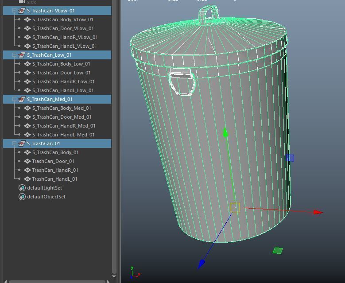The image size is (345, 283).
Task: Select S_TrashCan_Med_01 group name
Action: coord(50,99)
